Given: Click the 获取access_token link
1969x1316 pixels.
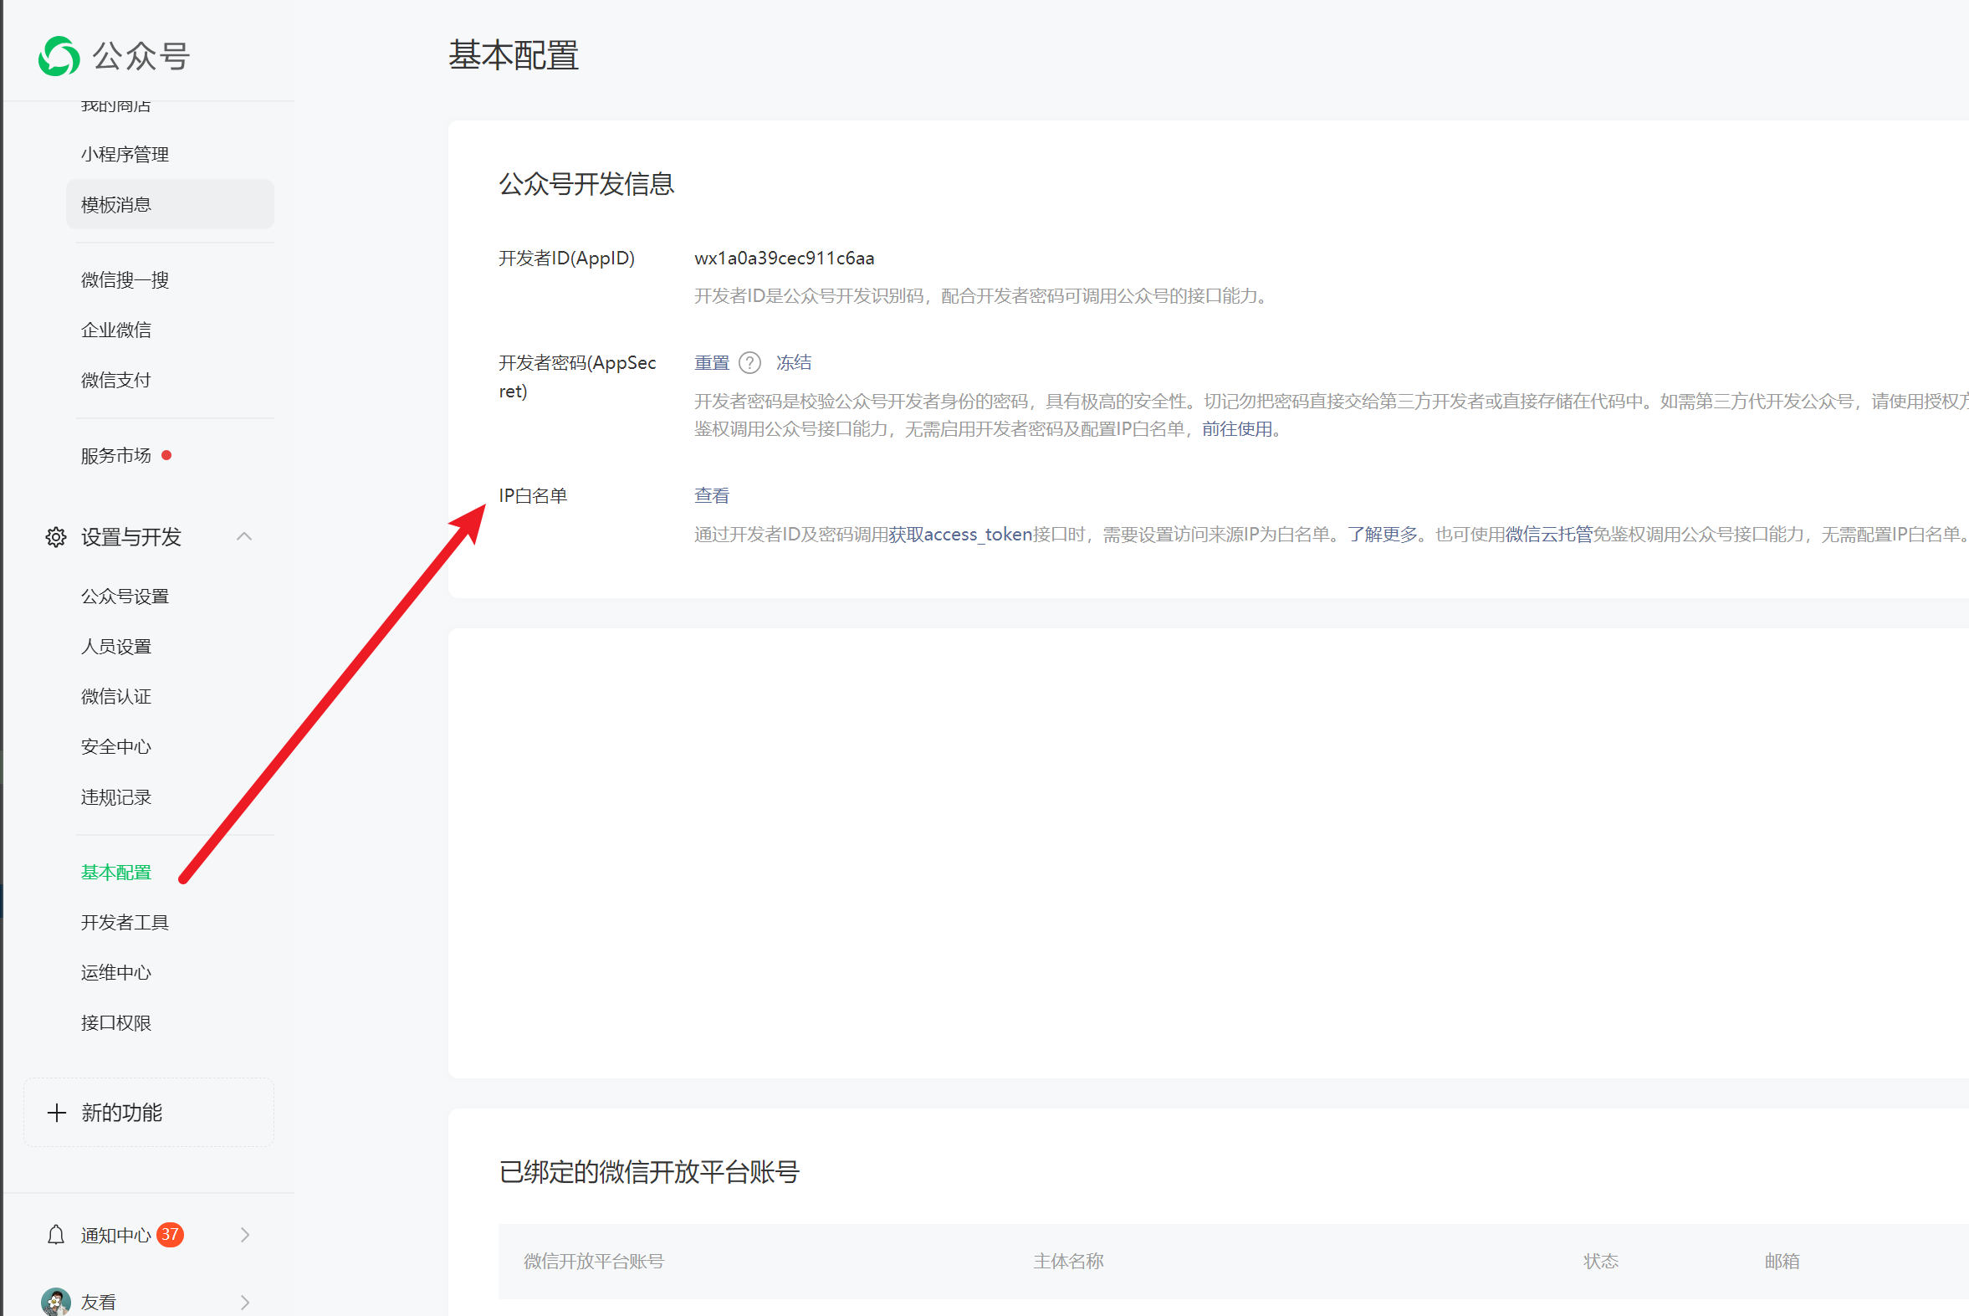Looking at the screenshot, I should pos(959,535).
